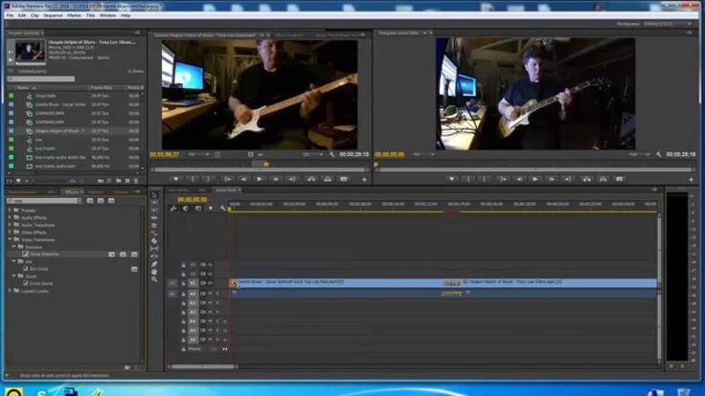Open Program monitor playback resolution dropdown

click(x=639, y=154)
